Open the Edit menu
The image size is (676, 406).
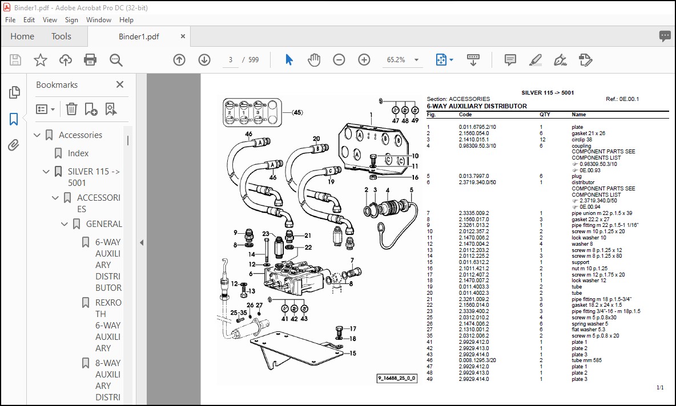[29, 20]
